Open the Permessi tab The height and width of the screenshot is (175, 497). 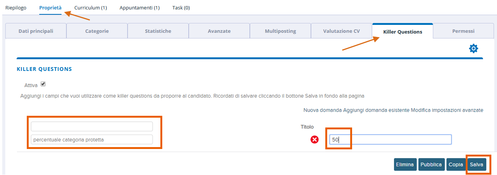[x=463, y=31]
